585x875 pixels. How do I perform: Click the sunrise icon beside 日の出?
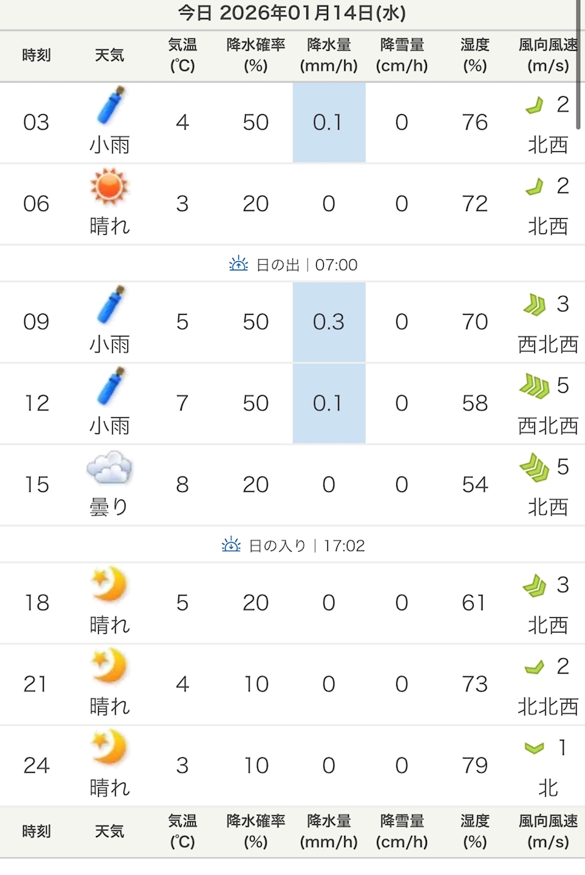pyautogui.click(x=239, y=265)
